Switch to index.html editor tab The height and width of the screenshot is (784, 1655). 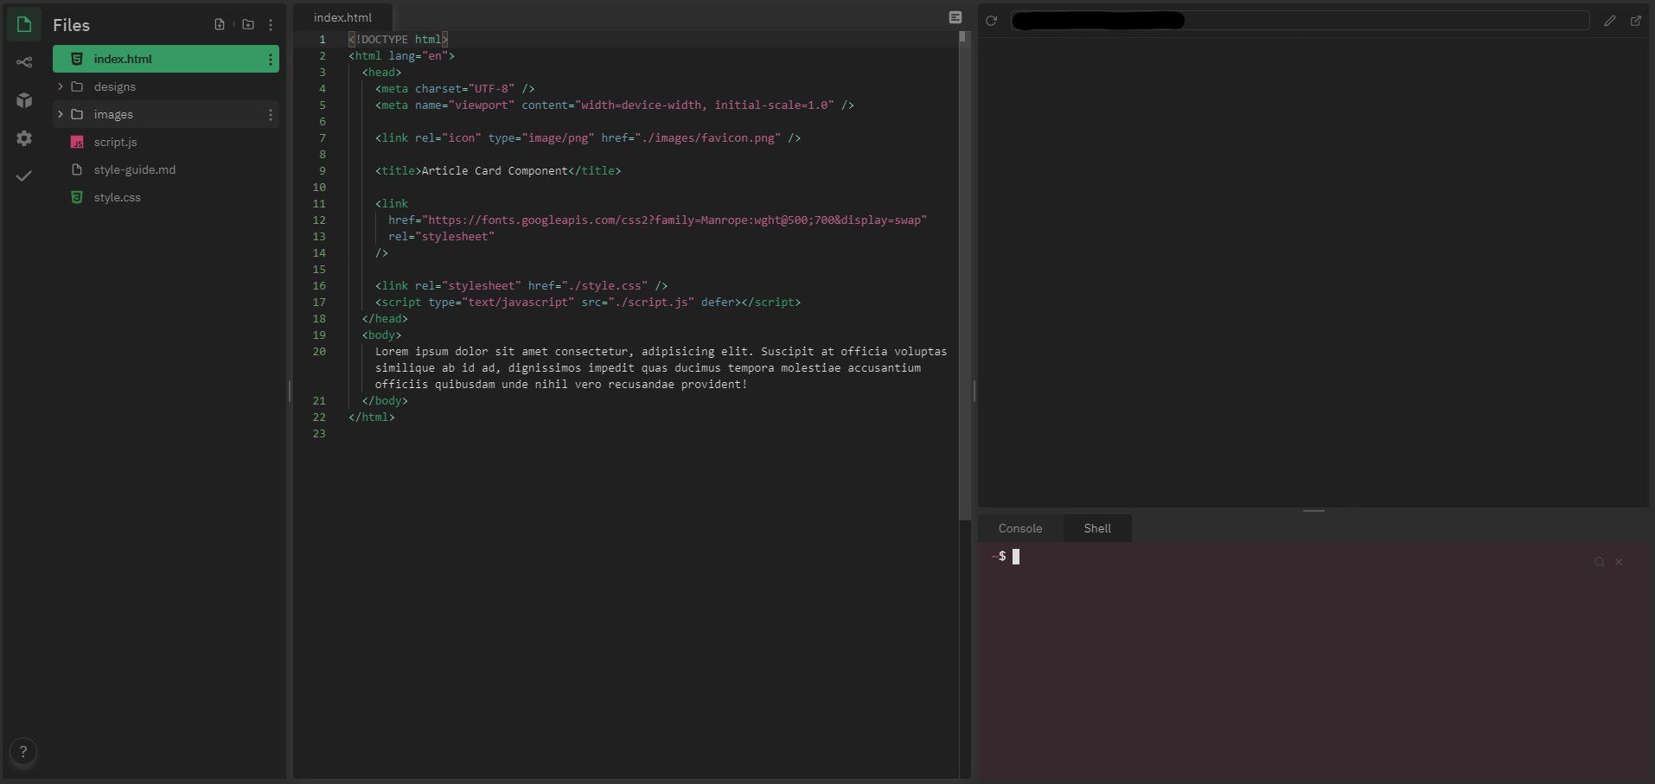click(x=343, y=17)
